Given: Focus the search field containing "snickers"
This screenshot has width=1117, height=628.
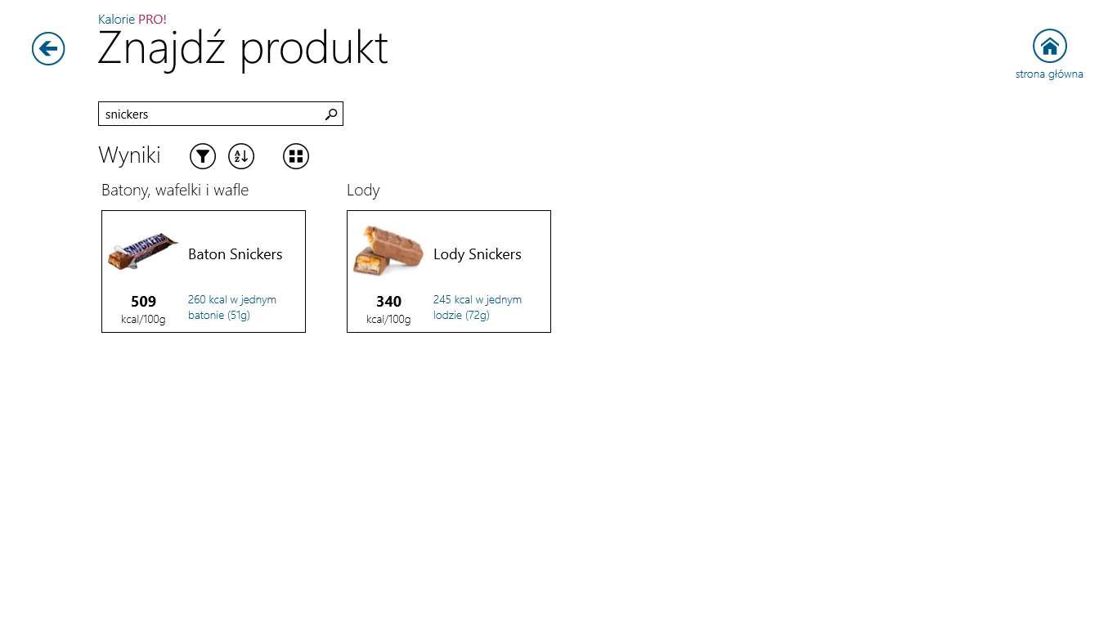Looking at the screenshot, I should 210,114.
